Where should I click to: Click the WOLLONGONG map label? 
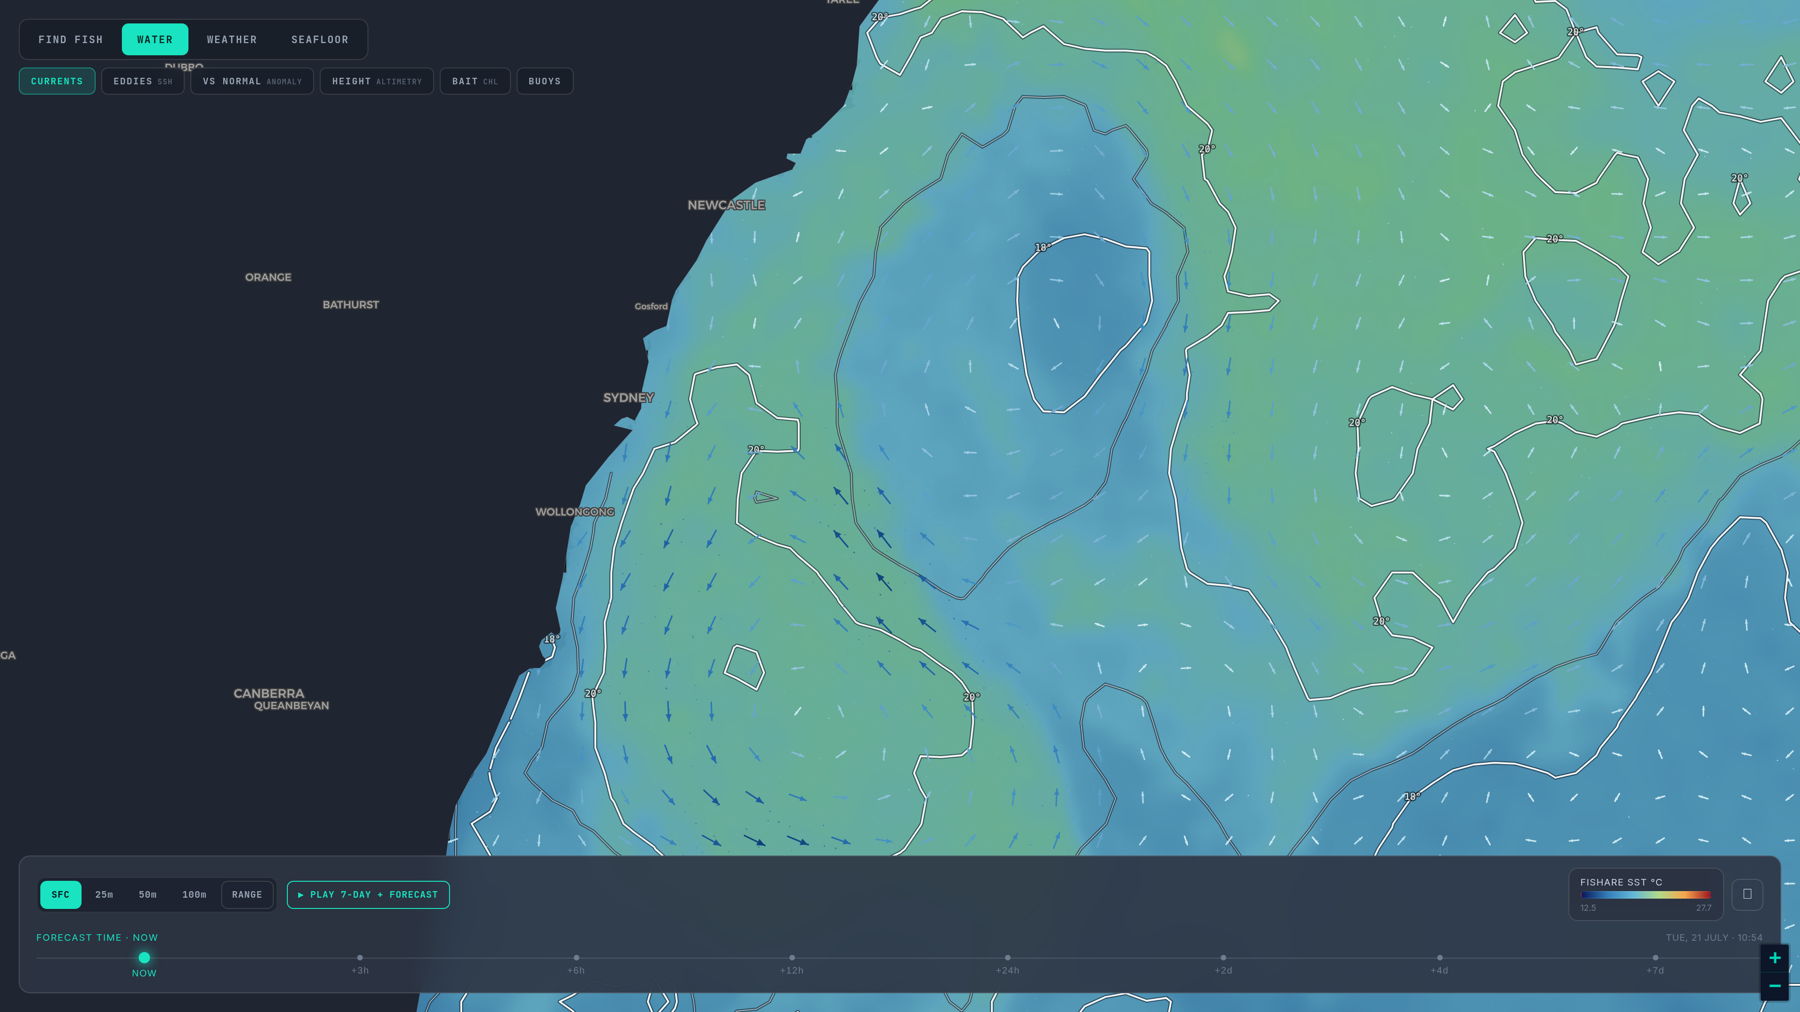tap(574, 512)
